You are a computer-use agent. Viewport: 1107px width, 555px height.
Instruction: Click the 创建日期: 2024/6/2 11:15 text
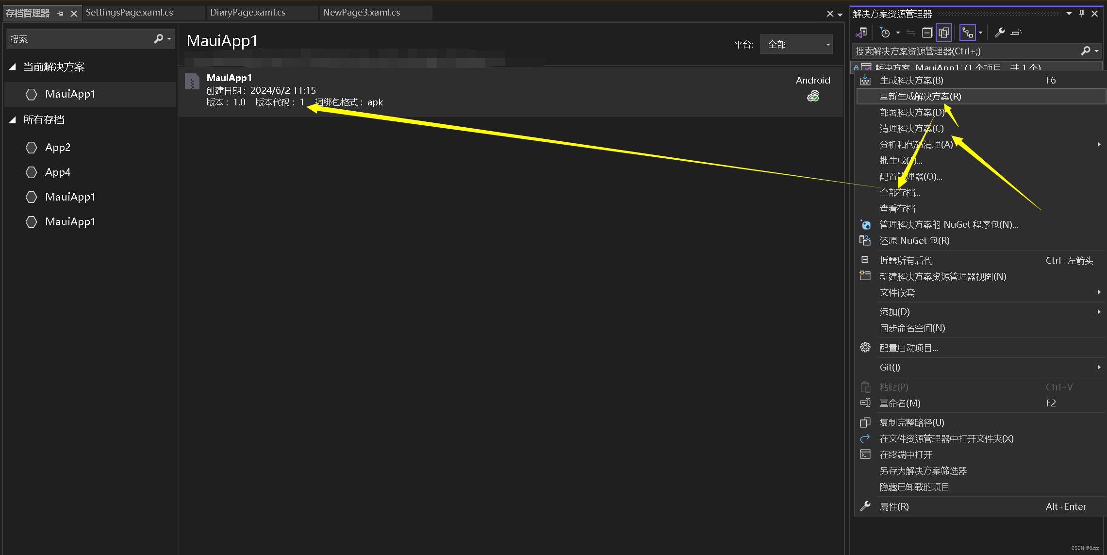click(261, 90)
